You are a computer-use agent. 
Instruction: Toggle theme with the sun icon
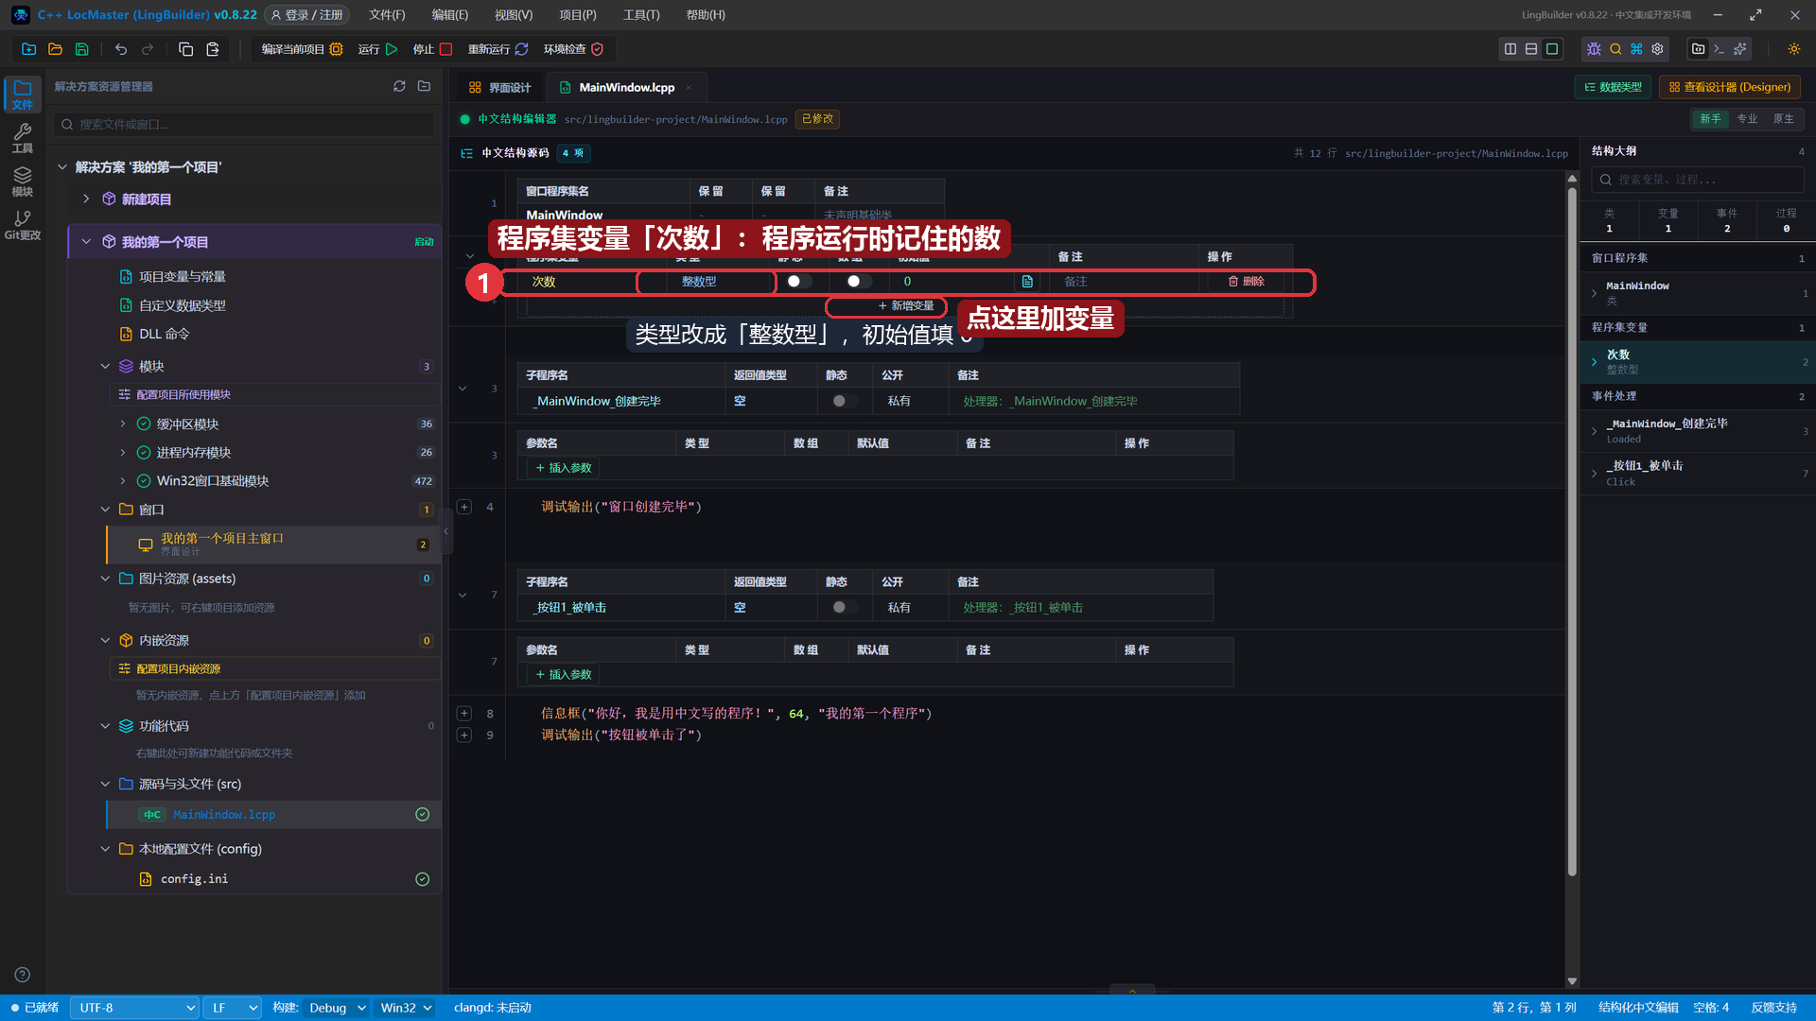(1794, 49)
